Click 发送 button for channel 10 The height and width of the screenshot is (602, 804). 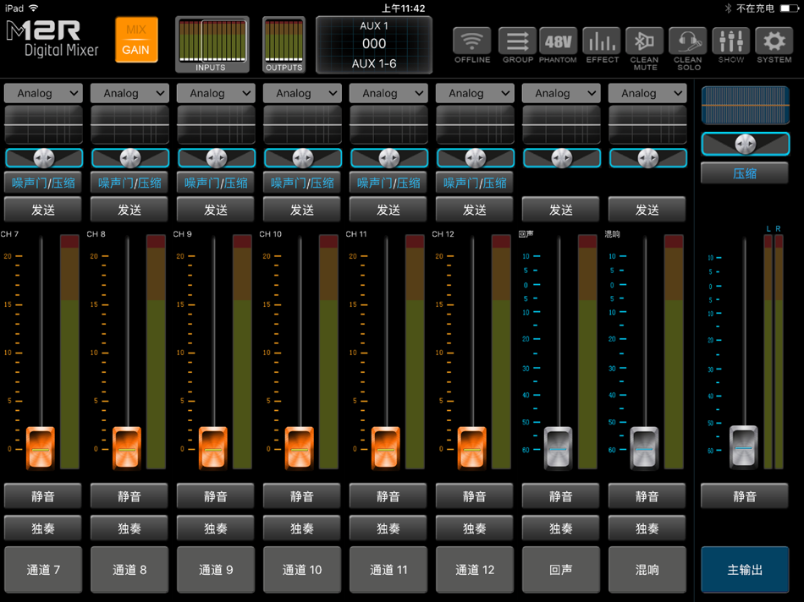coord(302,210)
